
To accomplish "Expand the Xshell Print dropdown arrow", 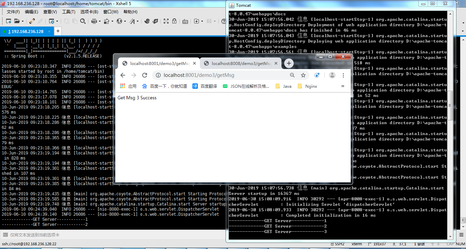I will 100,21.
